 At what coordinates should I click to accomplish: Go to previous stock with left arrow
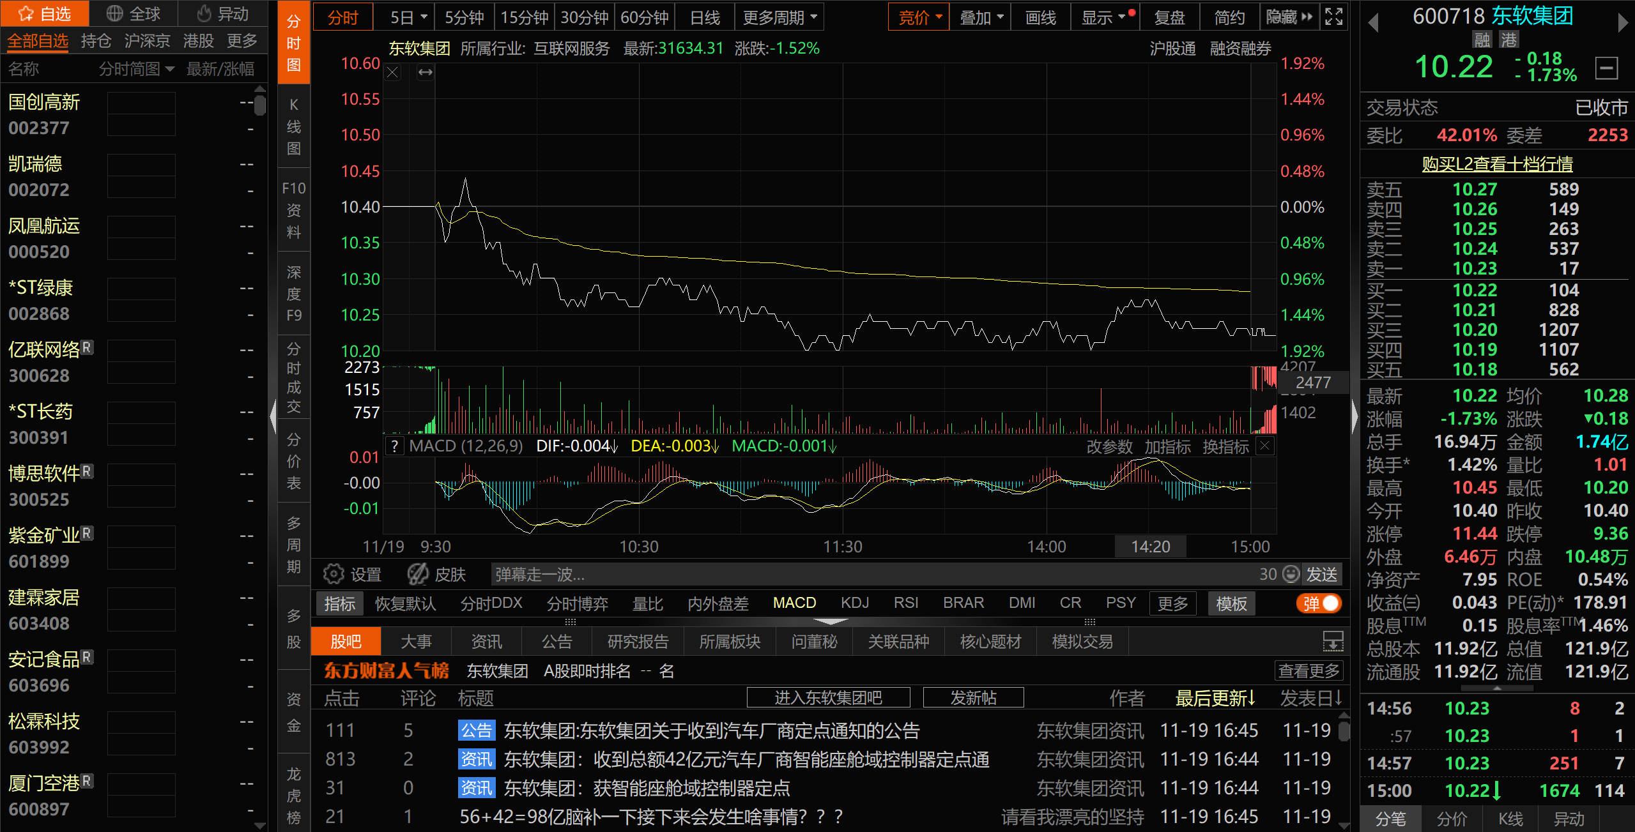click(x=1373, y=24)
